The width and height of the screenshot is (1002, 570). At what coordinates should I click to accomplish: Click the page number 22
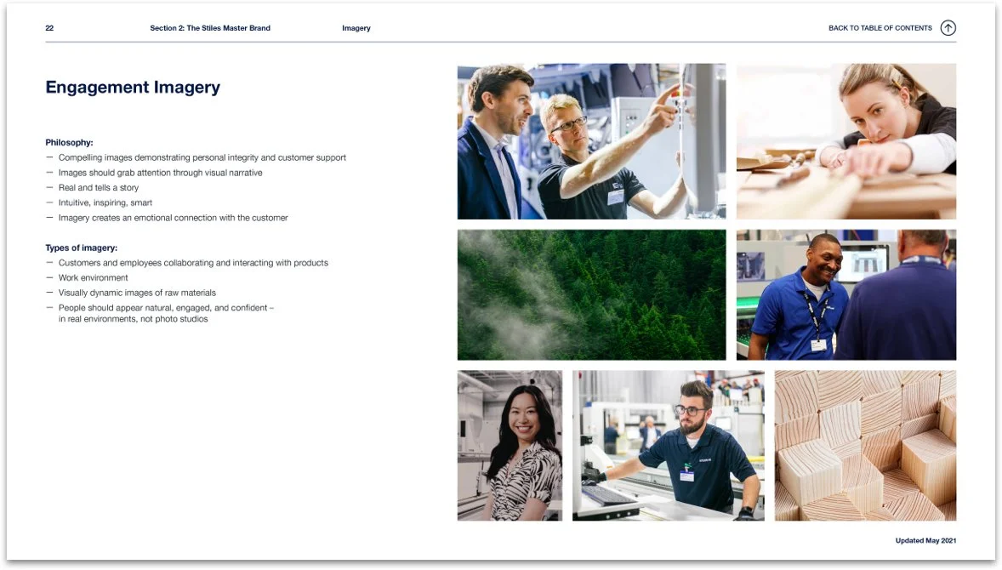coord(49,28)
